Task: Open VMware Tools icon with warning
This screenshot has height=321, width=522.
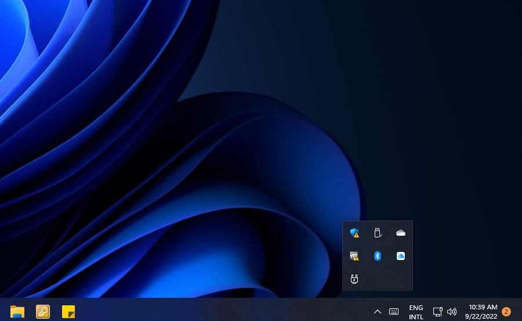Action: pos(354,256)
